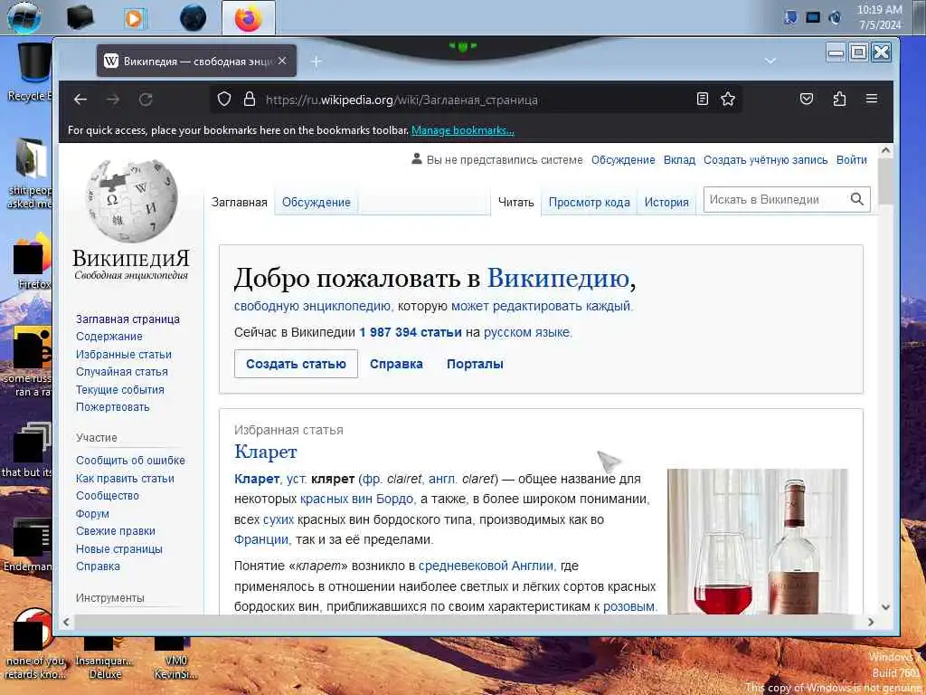Open the tracking protection shield icon
The image size is (926, 695).
(224, 99)
